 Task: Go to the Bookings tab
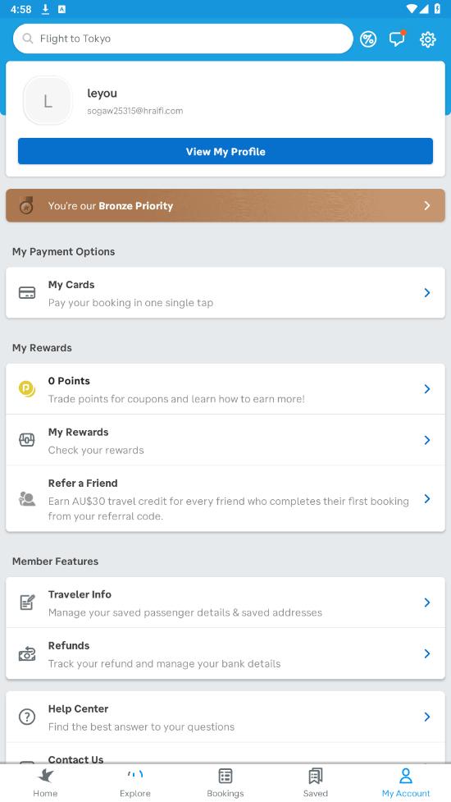(x=225, y=783)
